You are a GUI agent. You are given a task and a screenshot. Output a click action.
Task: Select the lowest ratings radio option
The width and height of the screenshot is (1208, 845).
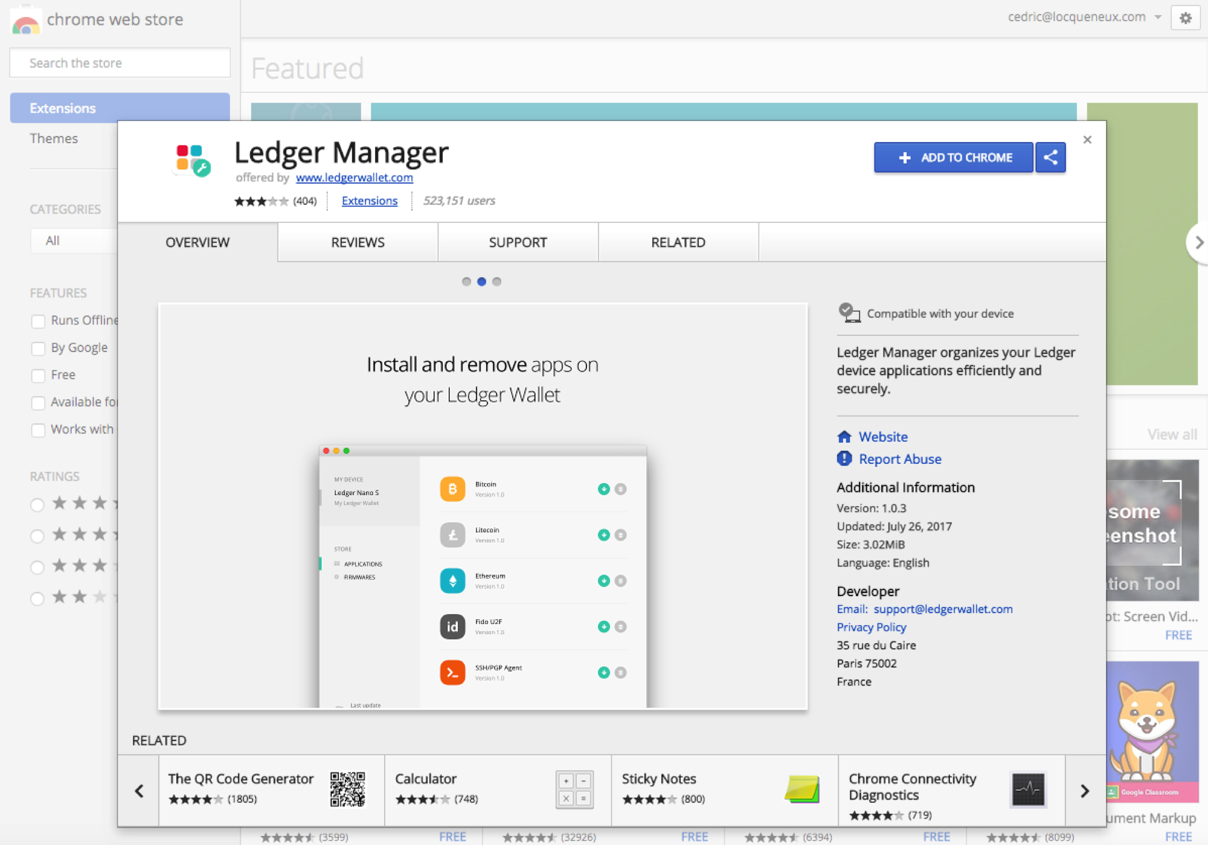(37, 599)
